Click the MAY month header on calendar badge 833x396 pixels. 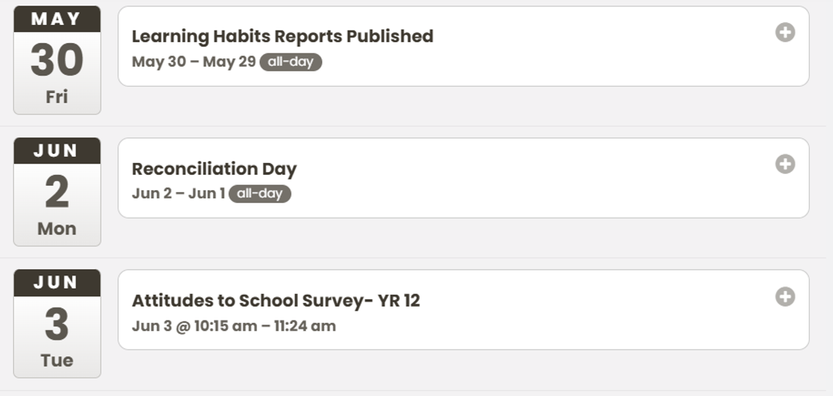(x=57, y=19)
